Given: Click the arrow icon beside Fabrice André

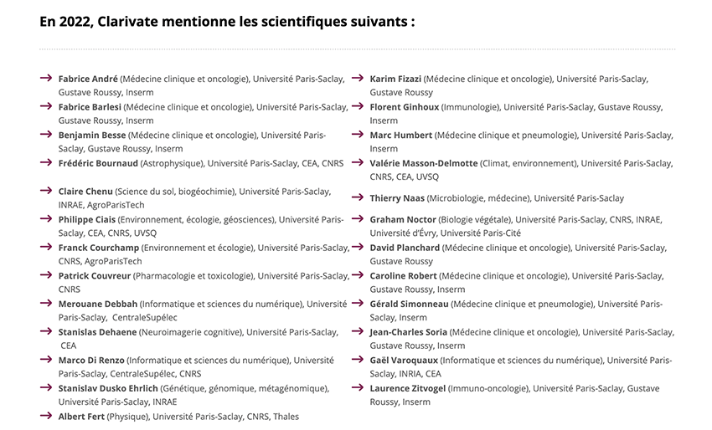Looking at the screenshot, I should coord(46,78).
